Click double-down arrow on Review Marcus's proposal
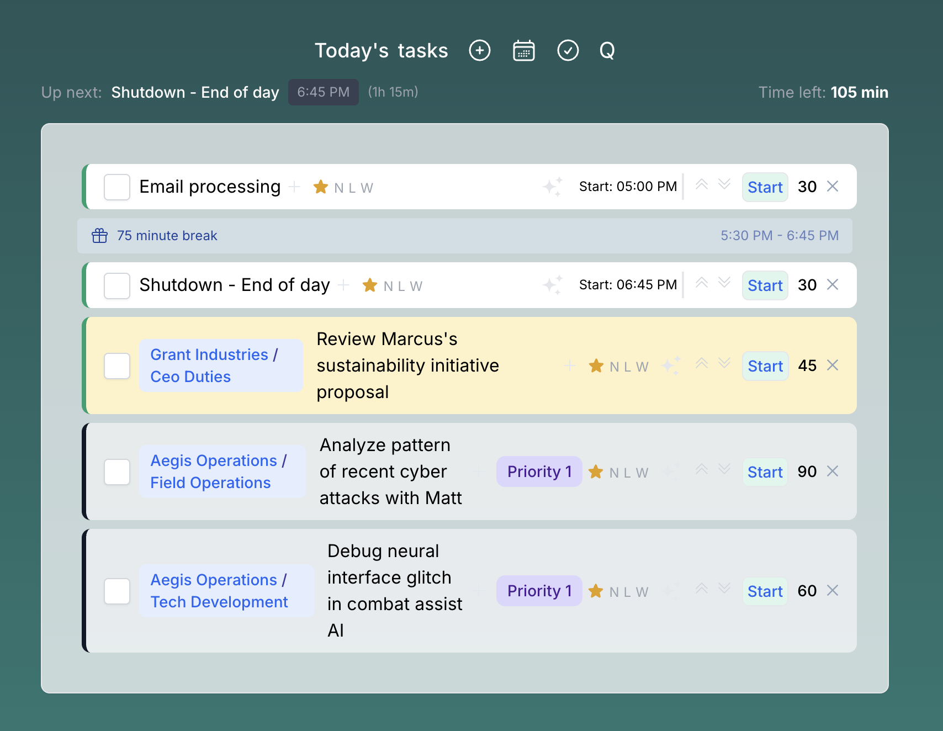 point(724,363)
